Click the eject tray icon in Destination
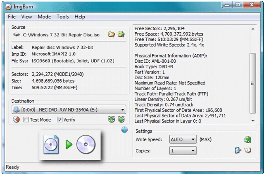The width and height of the screenshot is (265, 175). (112, 120)
